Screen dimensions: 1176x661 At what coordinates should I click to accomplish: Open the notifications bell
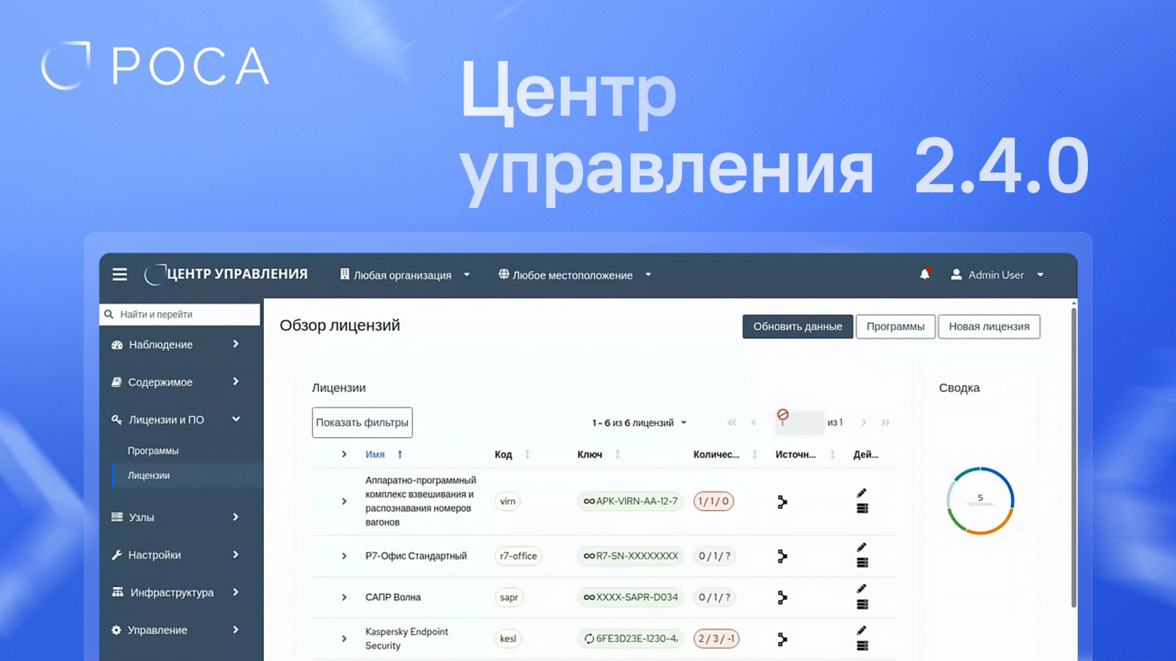click(x=925, y=274)
